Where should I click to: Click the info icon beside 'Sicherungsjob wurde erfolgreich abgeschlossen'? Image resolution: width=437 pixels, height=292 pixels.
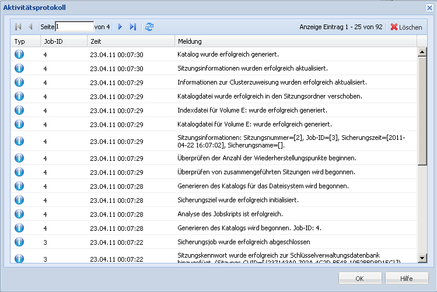[19, 241]
